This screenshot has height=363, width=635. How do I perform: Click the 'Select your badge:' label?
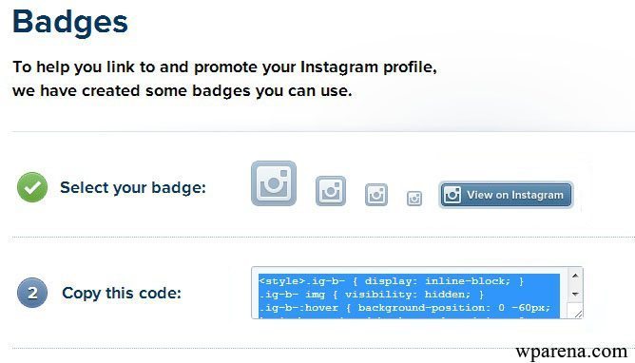(x=133, y=188)
